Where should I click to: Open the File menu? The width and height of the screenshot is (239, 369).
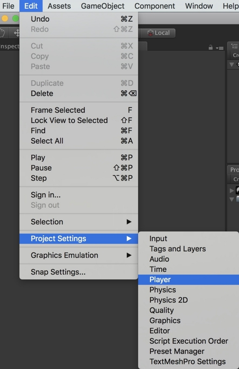point(8,6)
